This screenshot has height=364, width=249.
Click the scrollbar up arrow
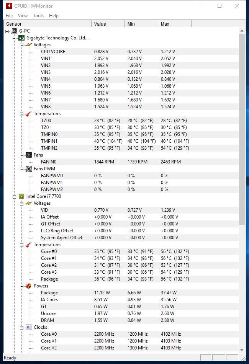(242, 31)
